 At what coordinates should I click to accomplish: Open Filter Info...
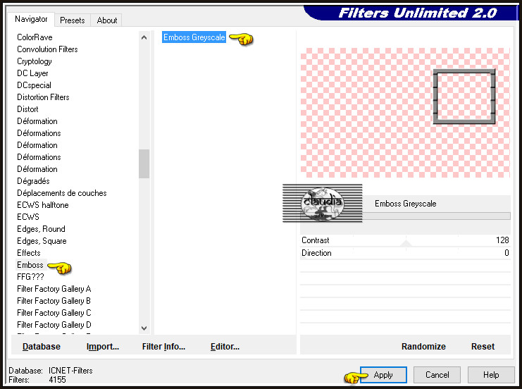coord(163,347)
